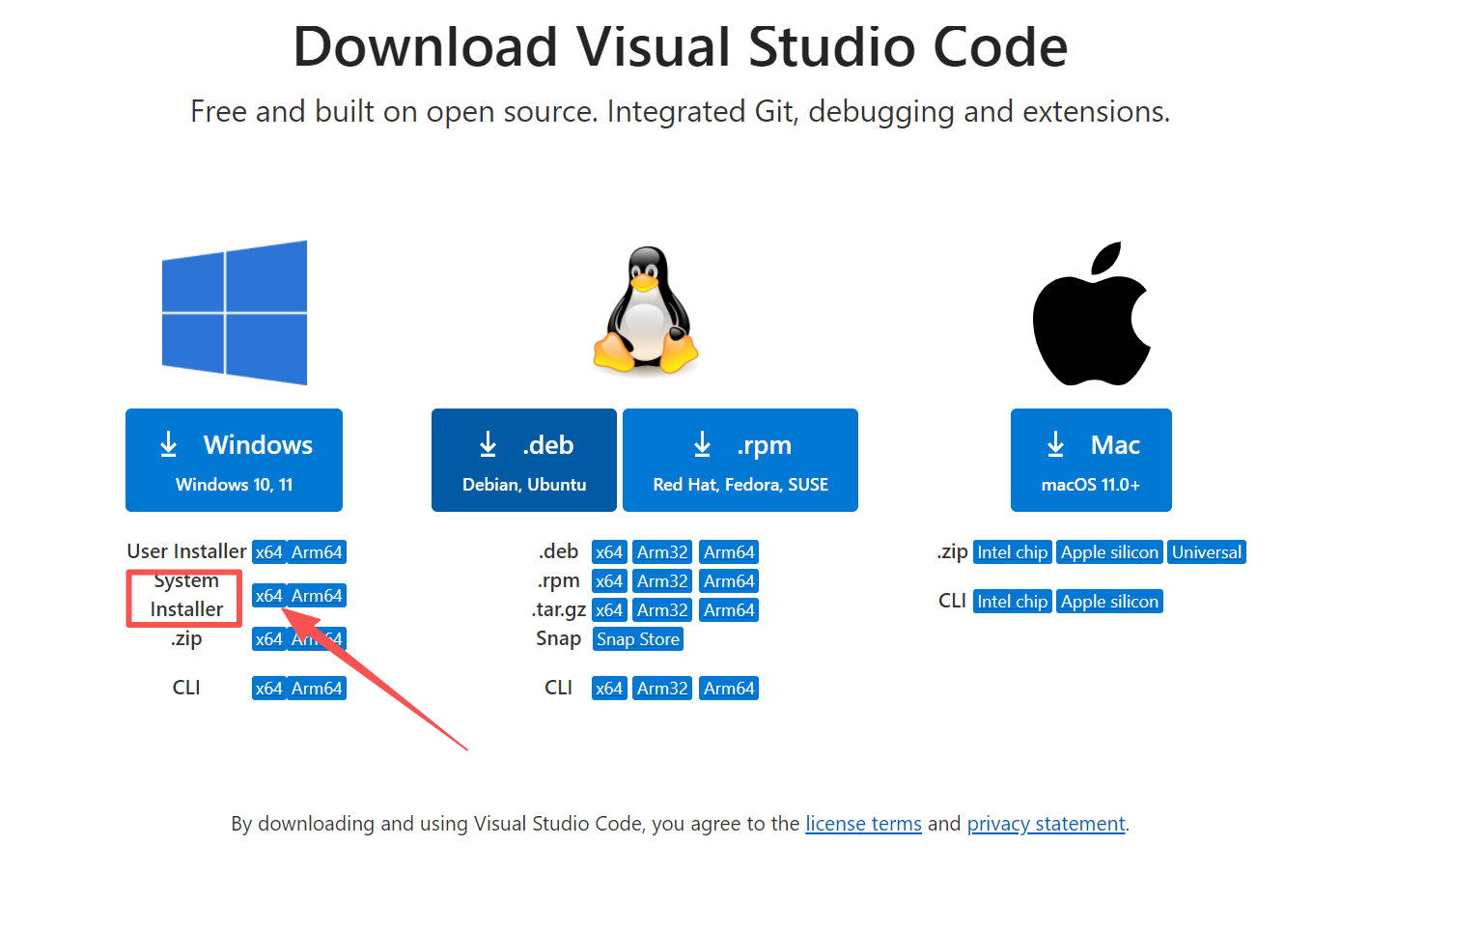Viewport: 1480px width, 930px height.
Task: Download Linux .rpm Arm64 build
Action: 729,581
